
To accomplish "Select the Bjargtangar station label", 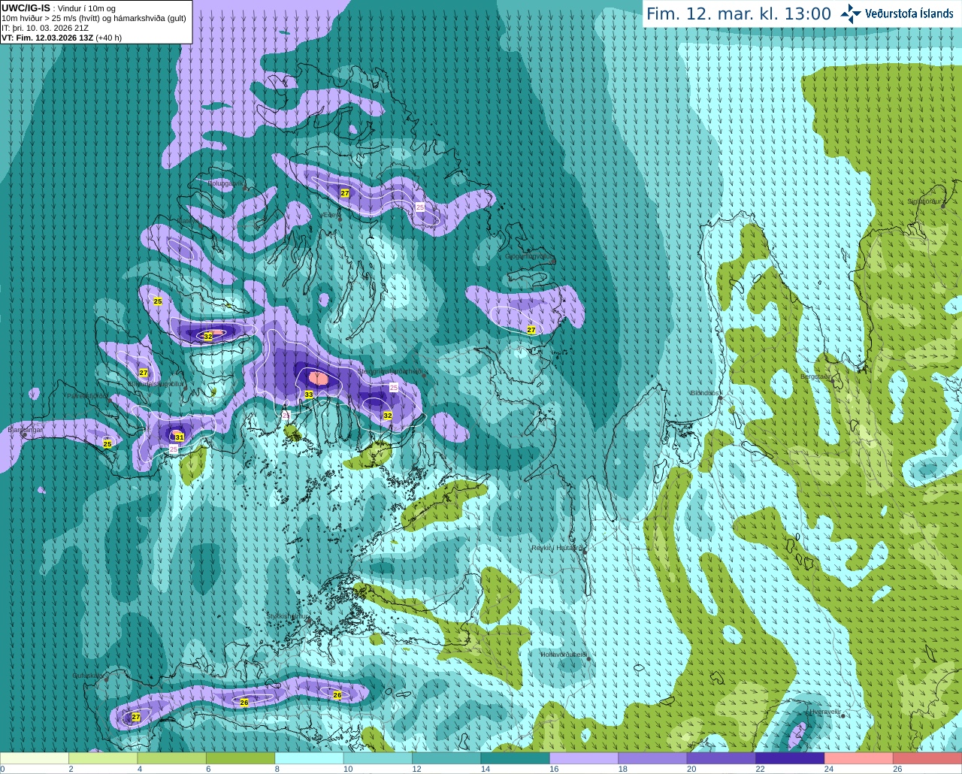I will (26, 430).
